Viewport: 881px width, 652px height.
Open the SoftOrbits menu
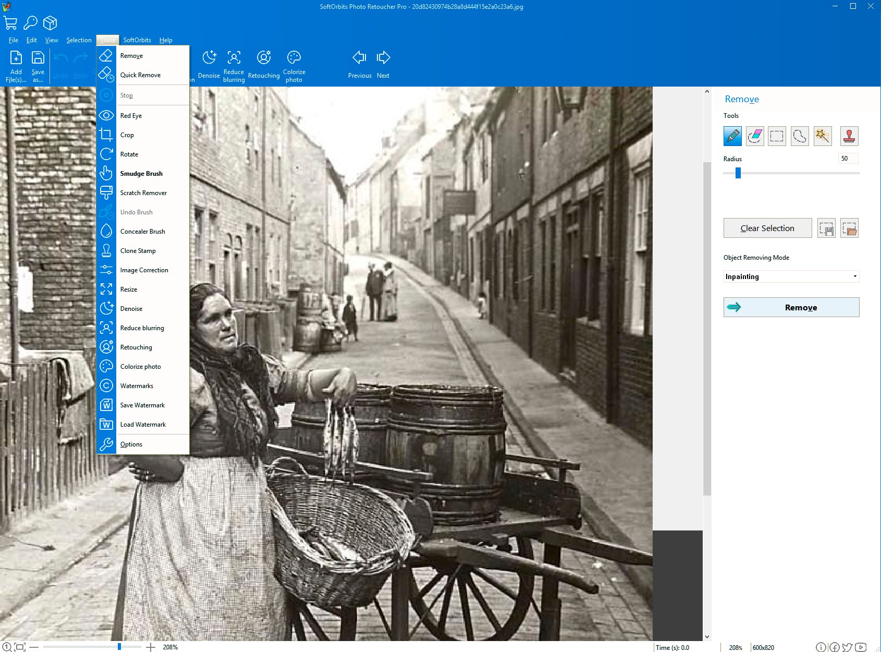pos(137,40)
